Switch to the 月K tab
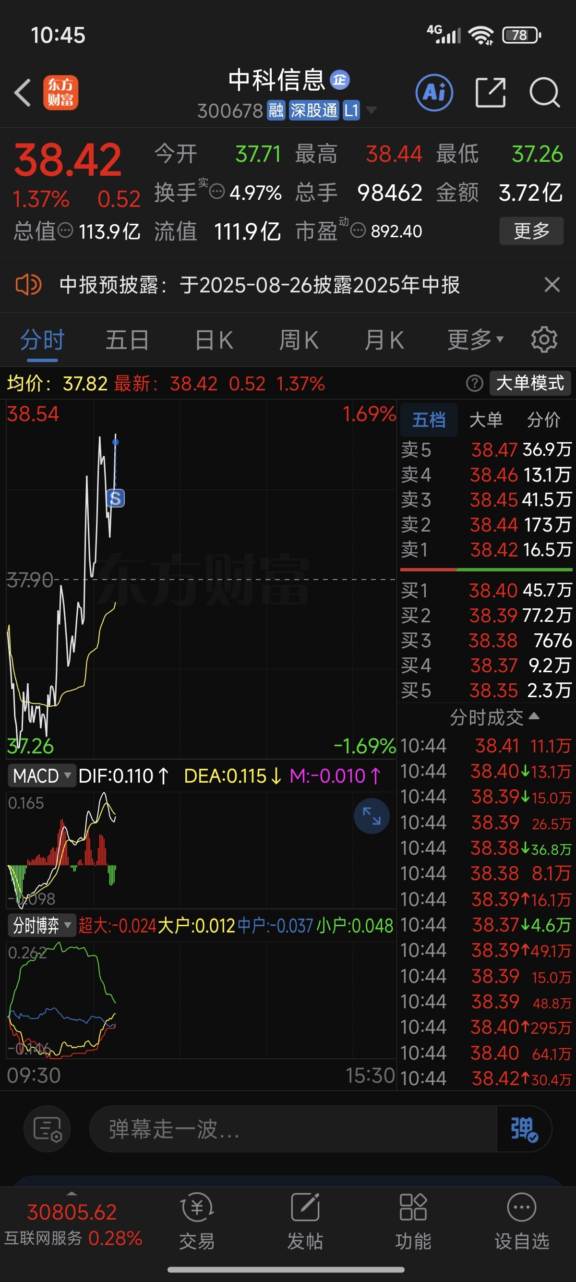The image size is (576, 1282). coord(384,340)
